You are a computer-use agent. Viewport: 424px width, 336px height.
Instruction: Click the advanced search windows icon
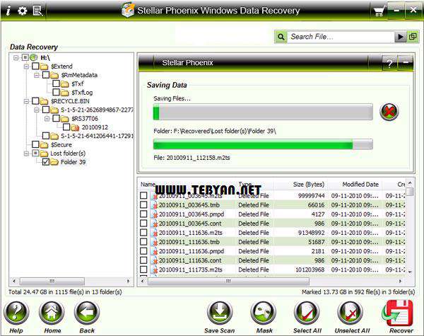tap(413, 37)
